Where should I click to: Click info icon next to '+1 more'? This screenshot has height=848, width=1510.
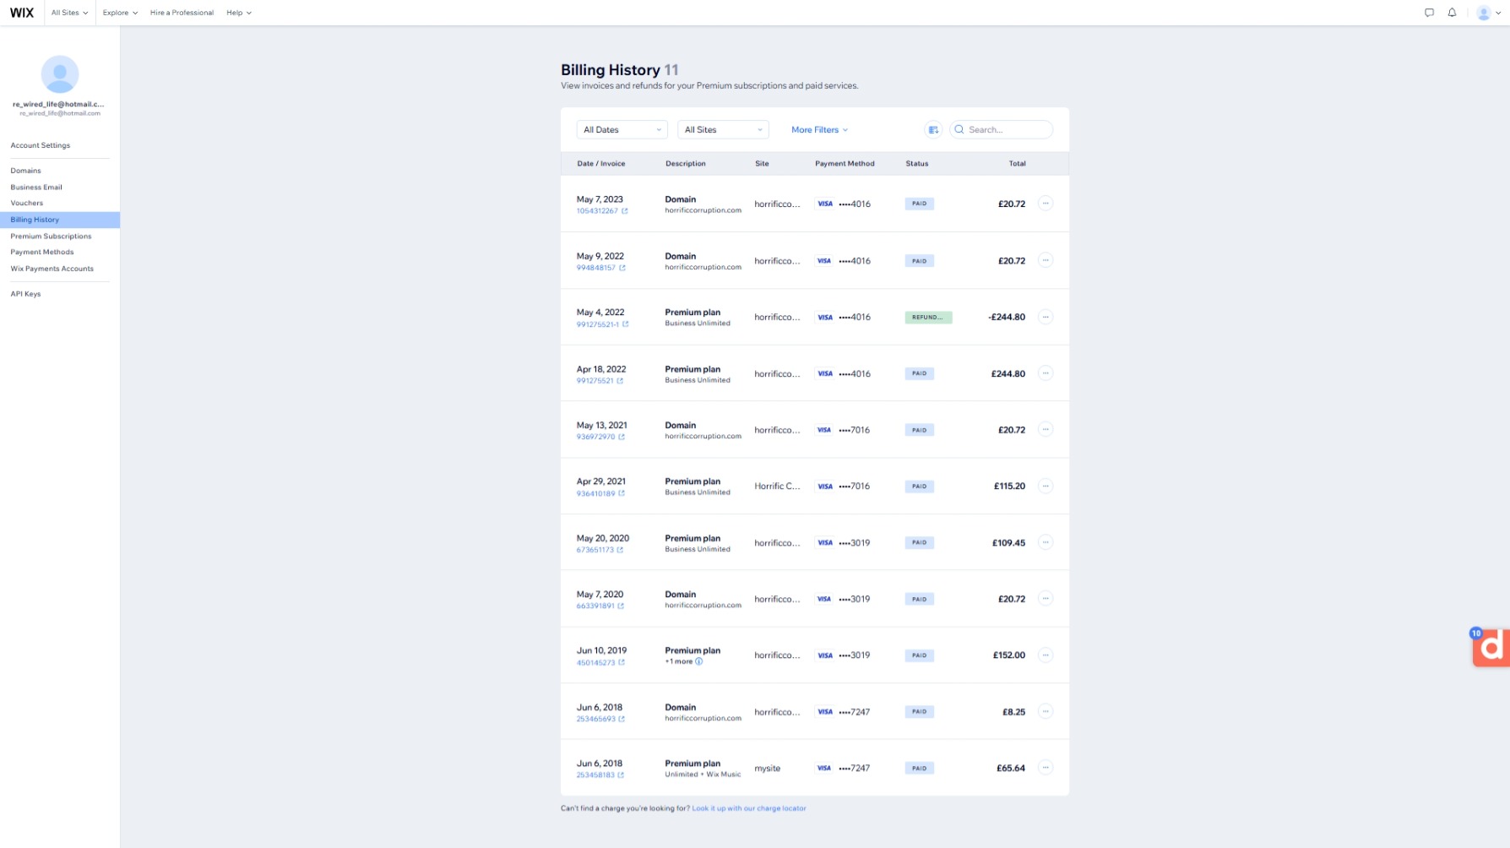pyautogui.click(x=698, y=662)
